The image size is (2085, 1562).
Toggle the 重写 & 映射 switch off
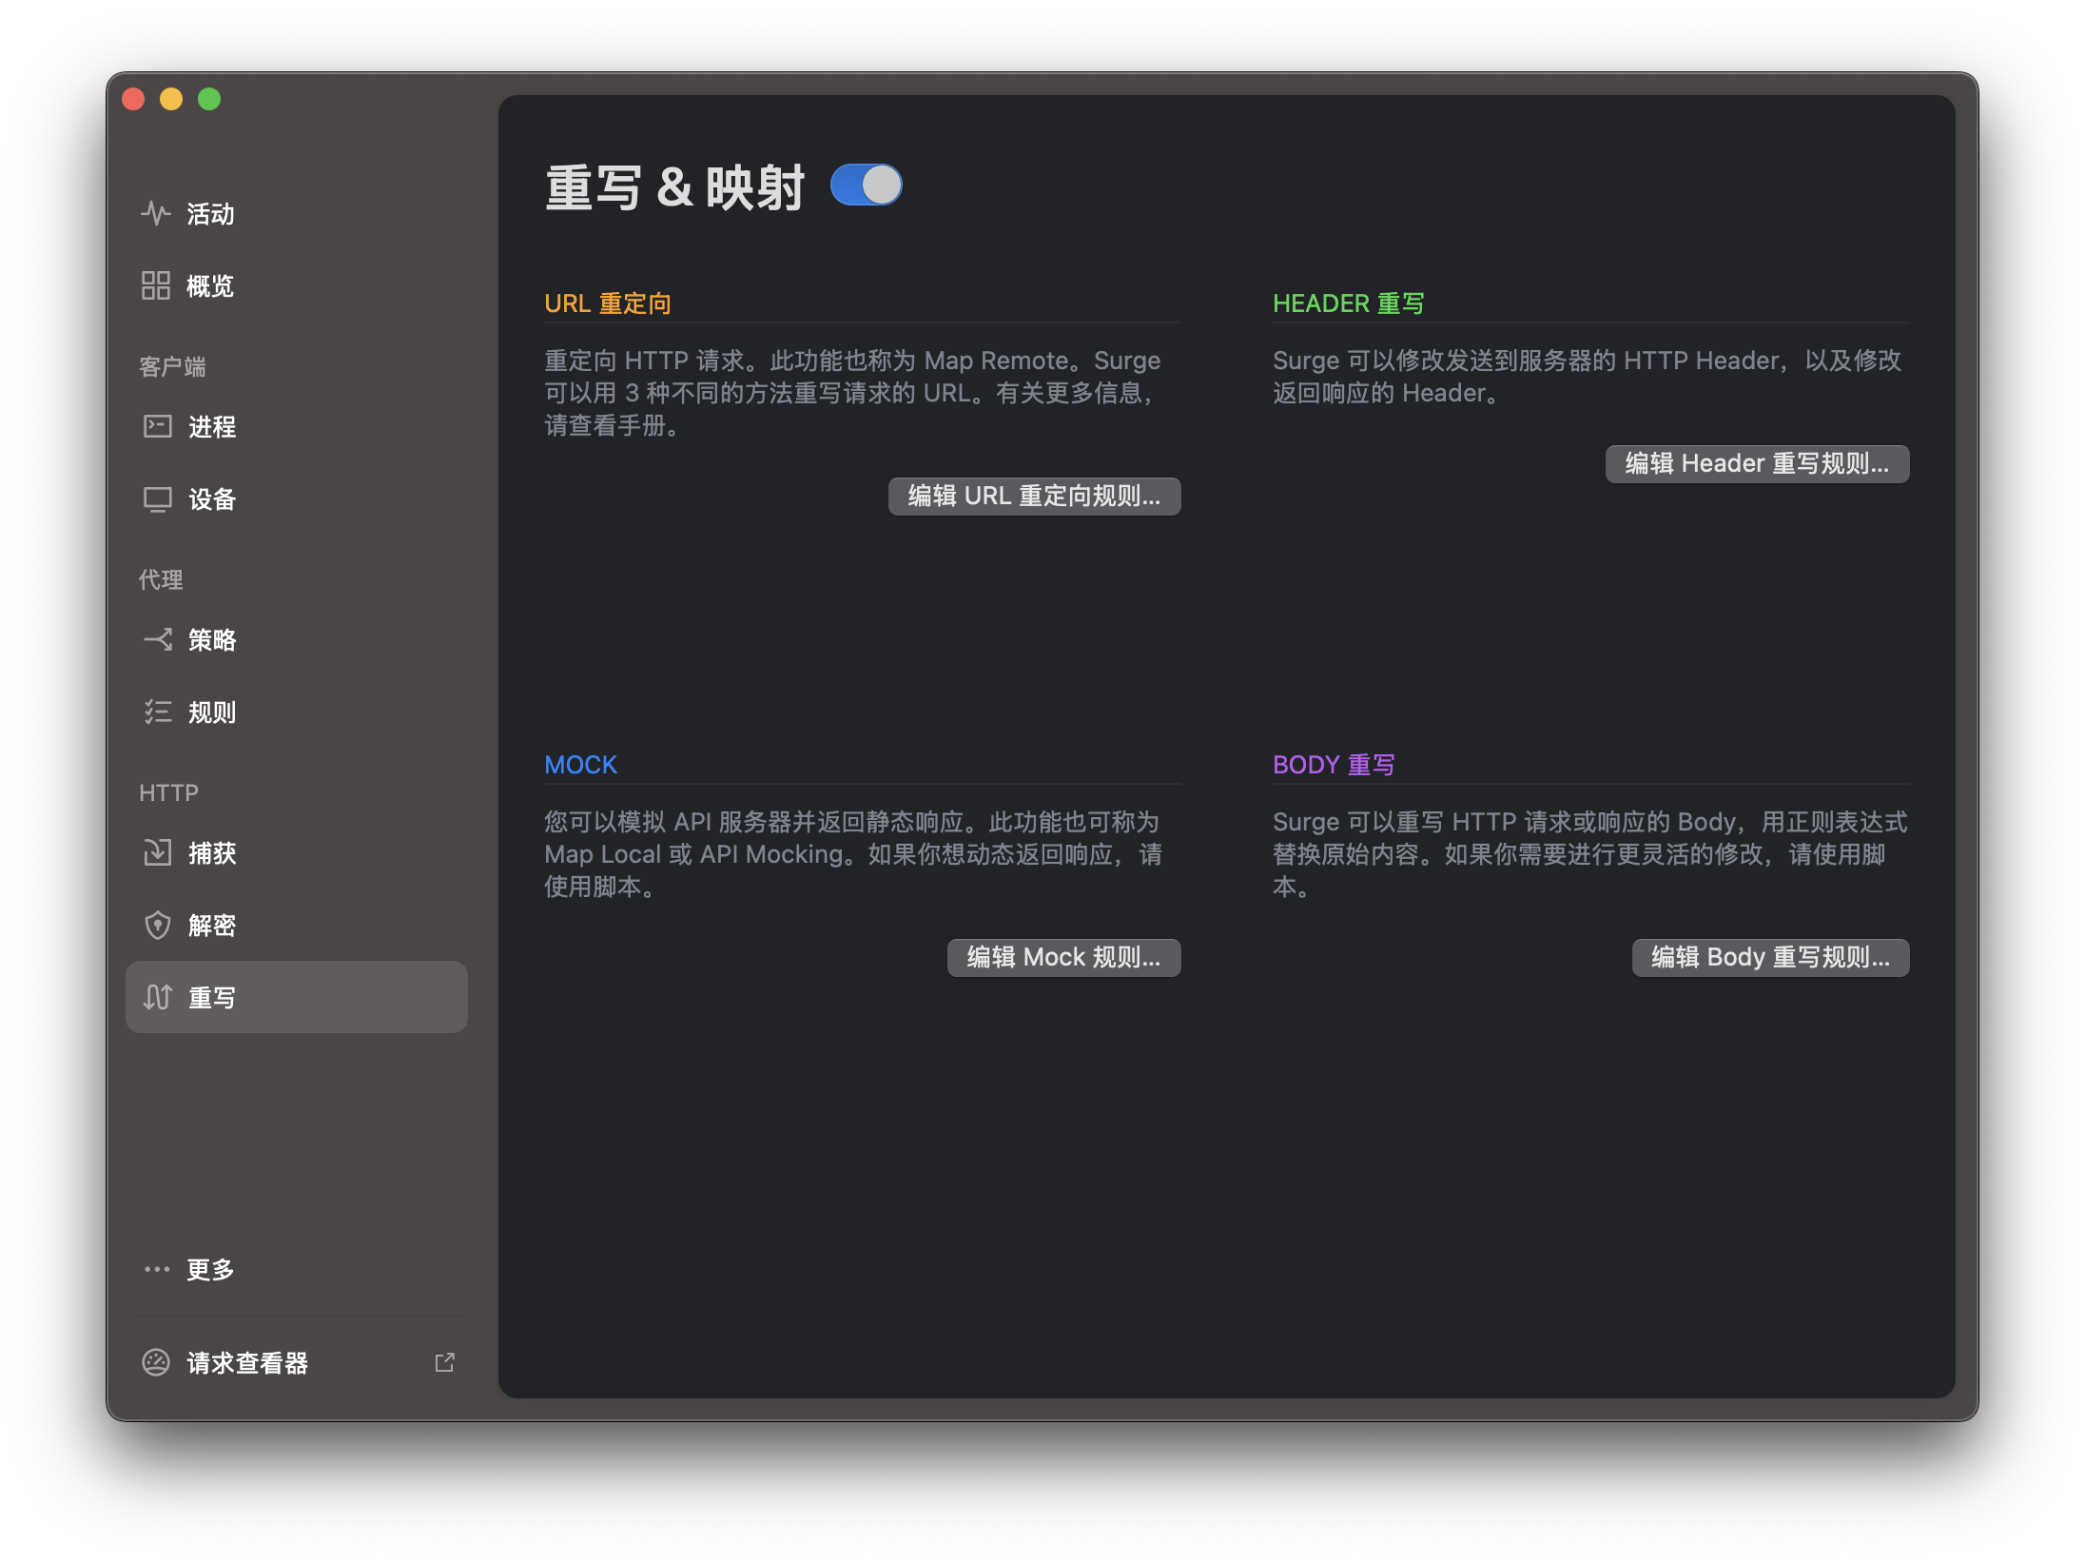click(x=866, y=185)
